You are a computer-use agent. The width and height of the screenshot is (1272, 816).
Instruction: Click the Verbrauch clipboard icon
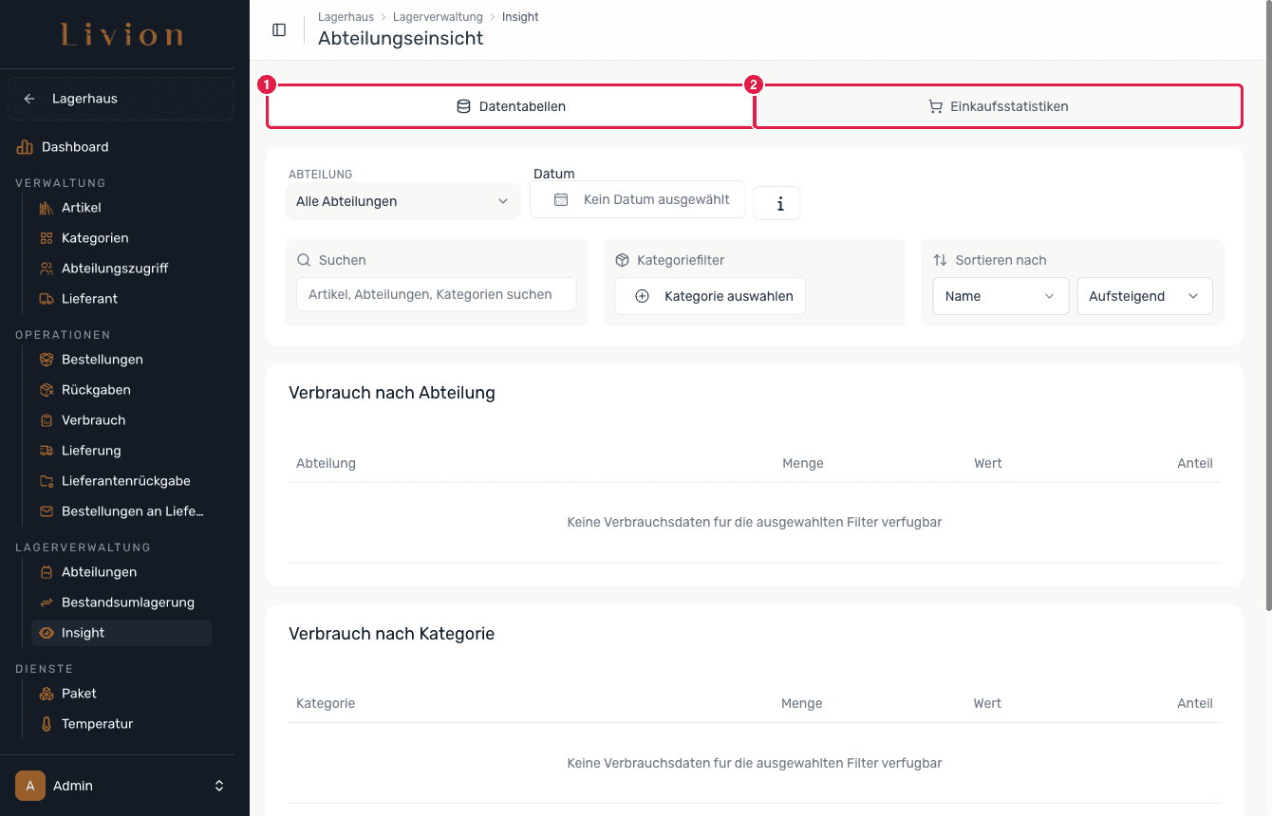(x=47, y=420)
